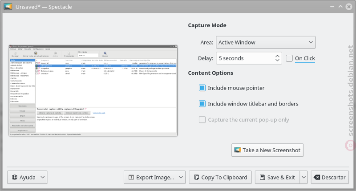
Task: Click the Capture Mode heading text
Action: [x=207, y=25]
